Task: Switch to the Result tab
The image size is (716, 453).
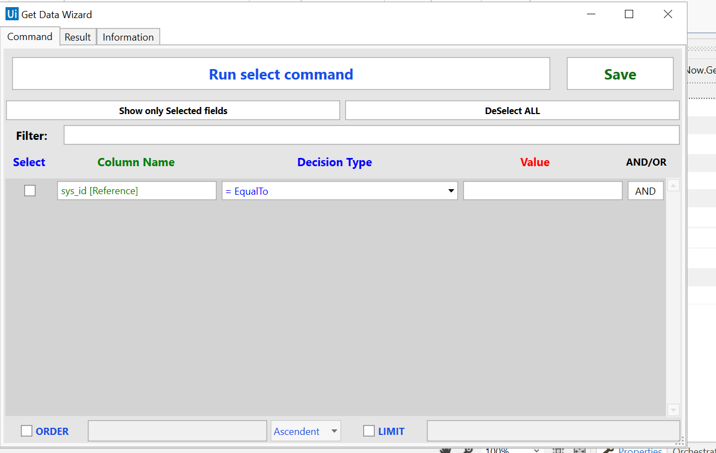Action: click(78, 37)
